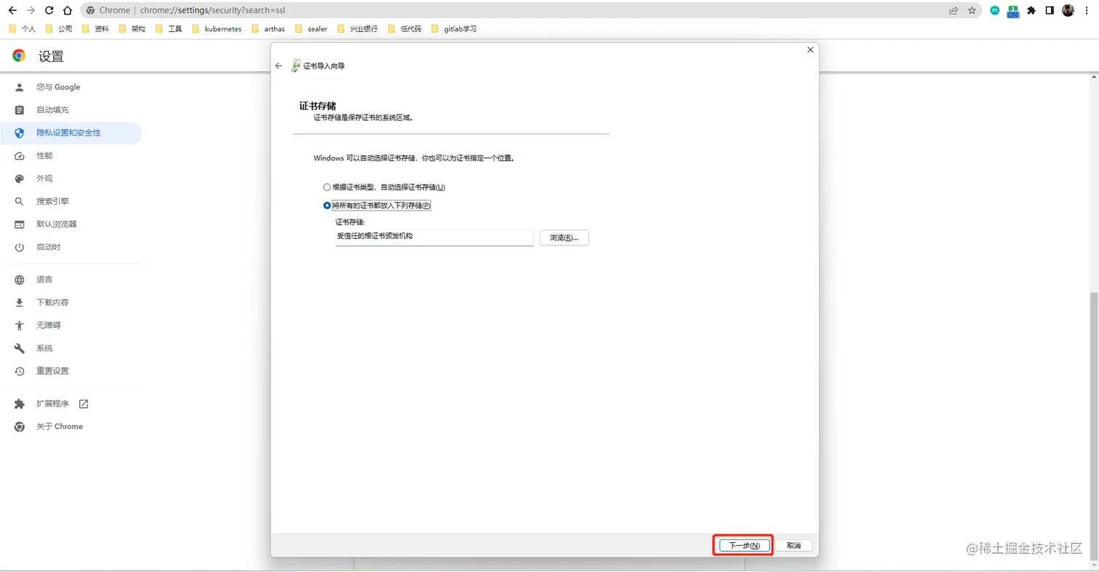
Task: Open the 个人 bookmark folder
Action: [x=22, y=29]
